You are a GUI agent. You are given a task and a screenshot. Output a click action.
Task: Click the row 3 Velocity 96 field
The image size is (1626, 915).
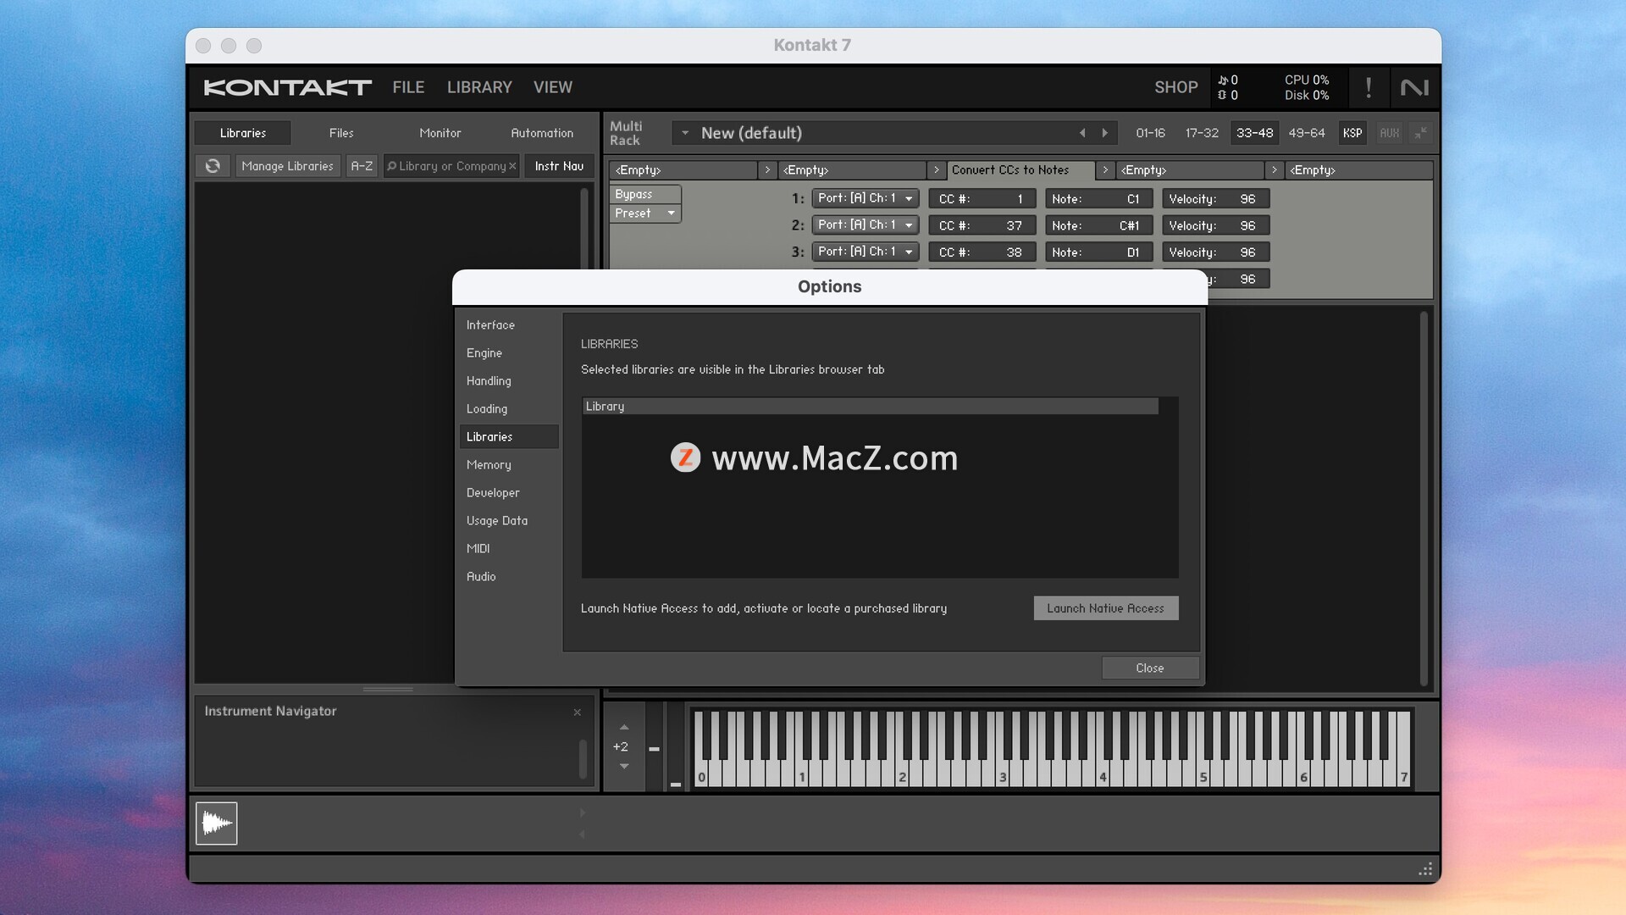tap(1216, 252)
